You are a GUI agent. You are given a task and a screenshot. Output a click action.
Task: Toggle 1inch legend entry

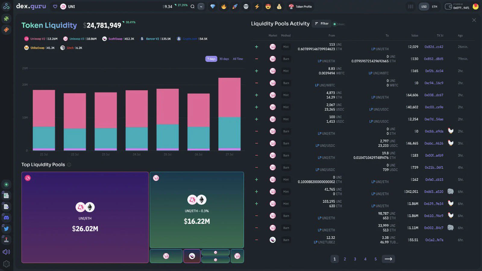pos(71,48)
